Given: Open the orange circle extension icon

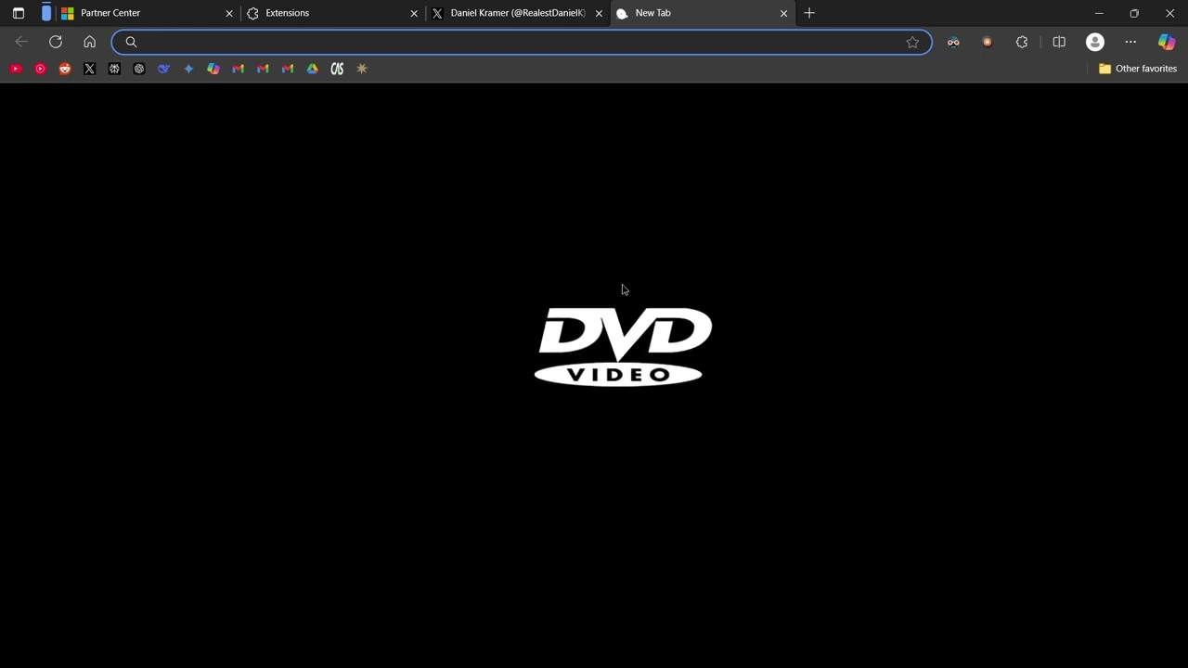Looking at the screenshot, I should (987, 42).
